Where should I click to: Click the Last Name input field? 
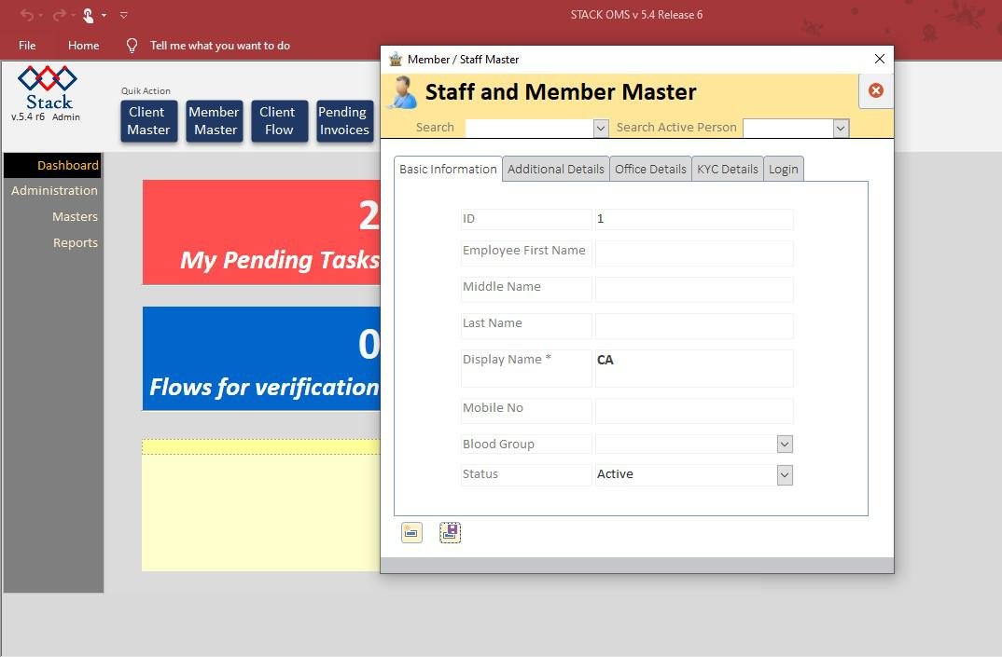(694, 325)
